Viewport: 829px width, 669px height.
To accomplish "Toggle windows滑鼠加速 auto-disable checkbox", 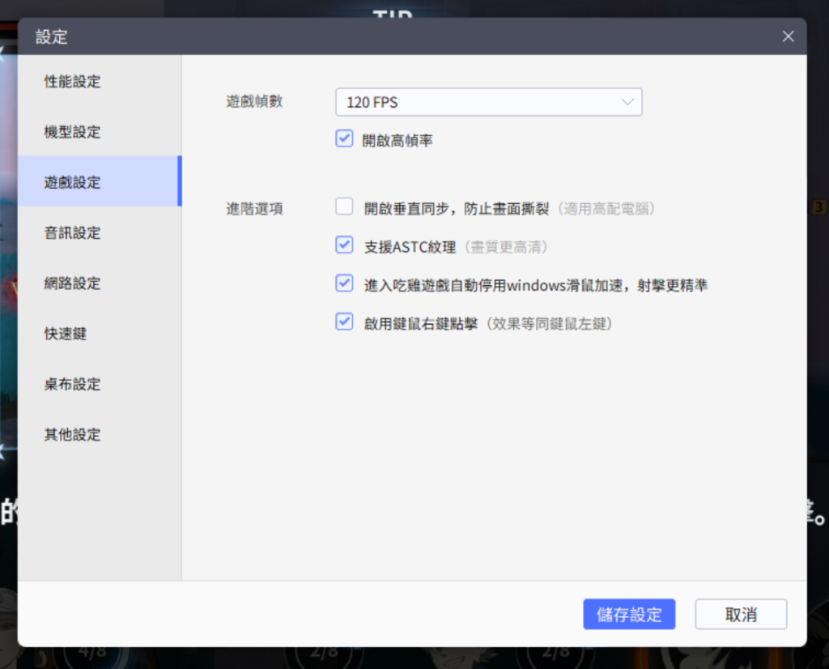I will pyautogui.click(x=344, y=283).
